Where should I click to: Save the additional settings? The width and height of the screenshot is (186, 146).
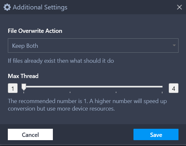click(156, 135)
